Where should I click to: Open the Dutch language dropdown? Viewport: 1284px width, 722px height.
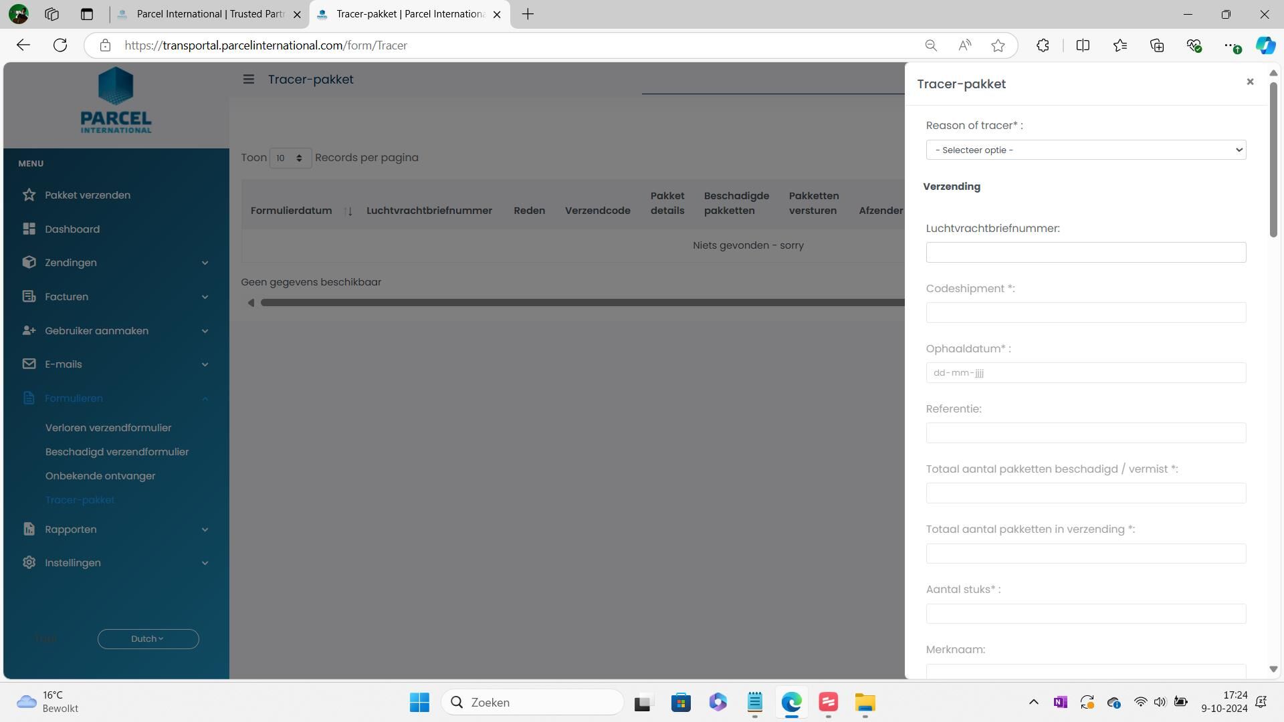(x=148, y=639)
